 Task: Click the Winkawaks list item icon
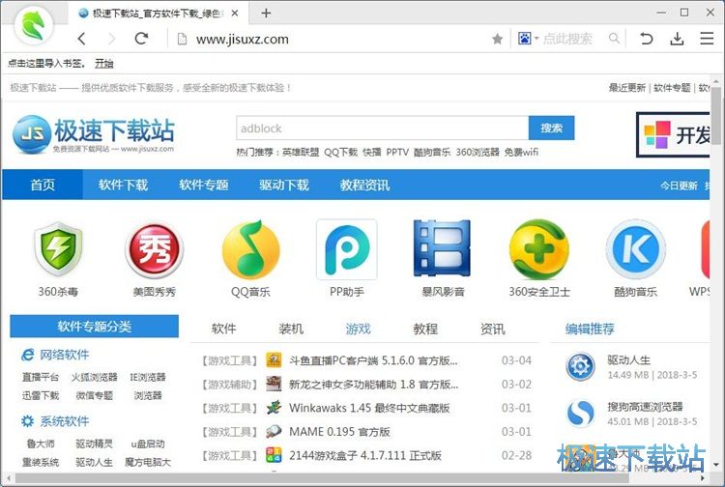(274, 408)
